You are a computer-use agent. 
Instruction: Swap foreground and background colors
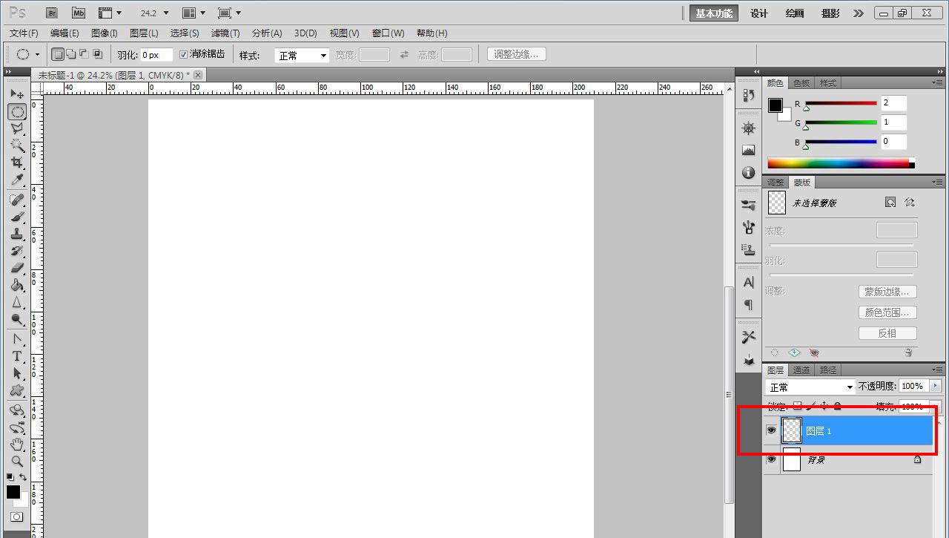pyautogui.click(x=24, y=477)
